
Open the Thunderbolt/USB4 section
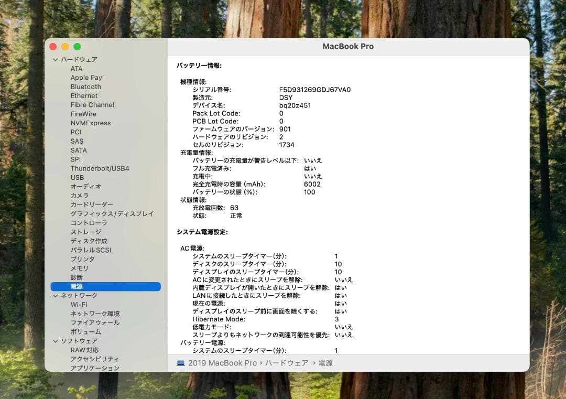(99, 168)
